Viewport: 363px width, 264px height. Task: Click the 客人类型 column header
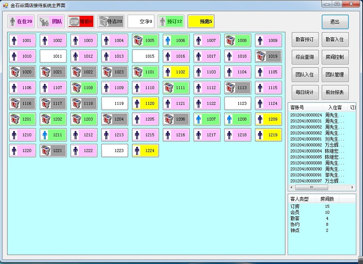click(302, 199)
